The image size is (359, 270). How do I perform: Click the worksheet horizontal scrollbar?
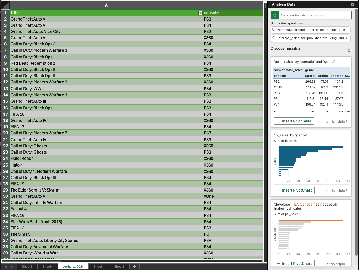[x=31, y=261]
